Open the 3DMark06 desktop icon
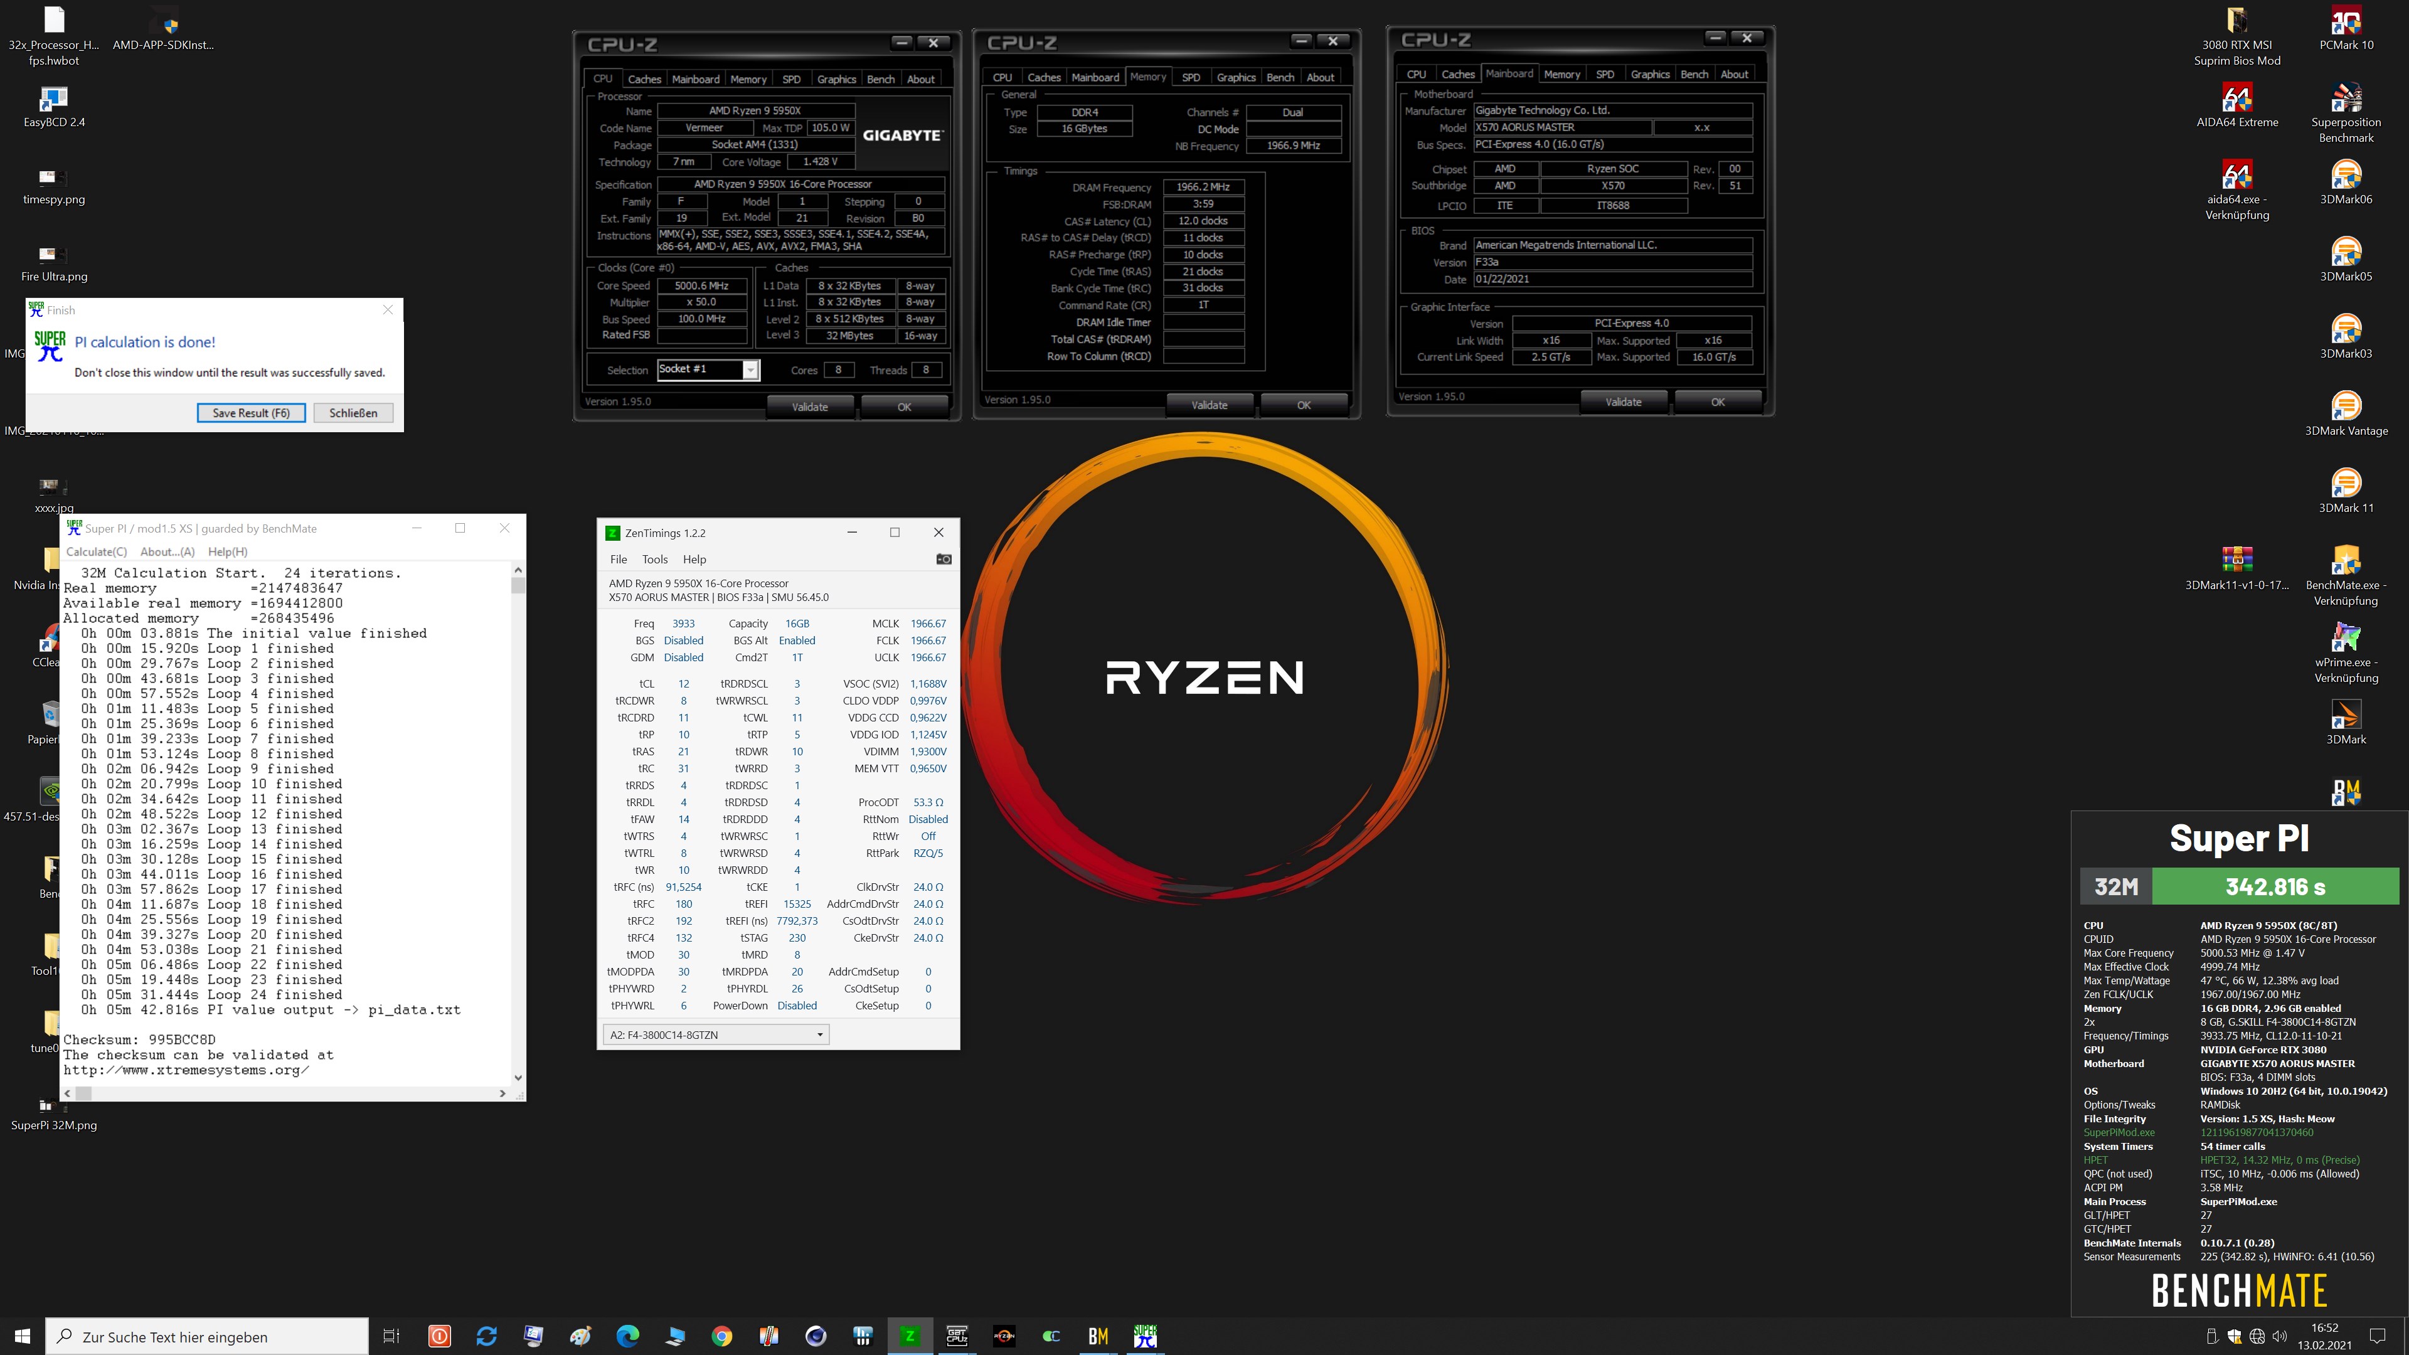Viewport: 2409px width, 1355px height. click(x=2346, y=181)
